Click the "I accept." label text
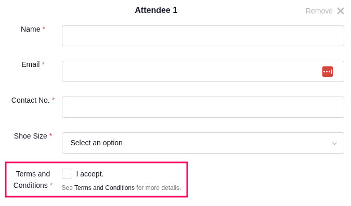Screen dimensions: 351x206 pyautogui.click(x=90, y=174)
